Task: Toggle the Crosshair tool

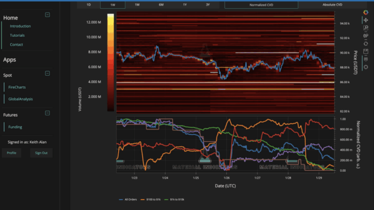Action: [x=366, y=67]
